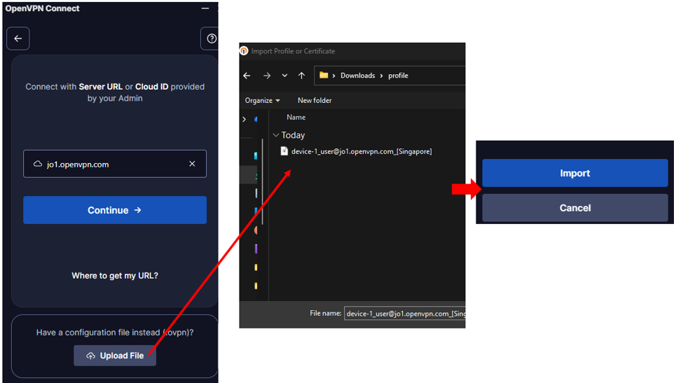The image size is (674, 383).
Task: Open the help question mark icon
Action: tap(211, 39)
